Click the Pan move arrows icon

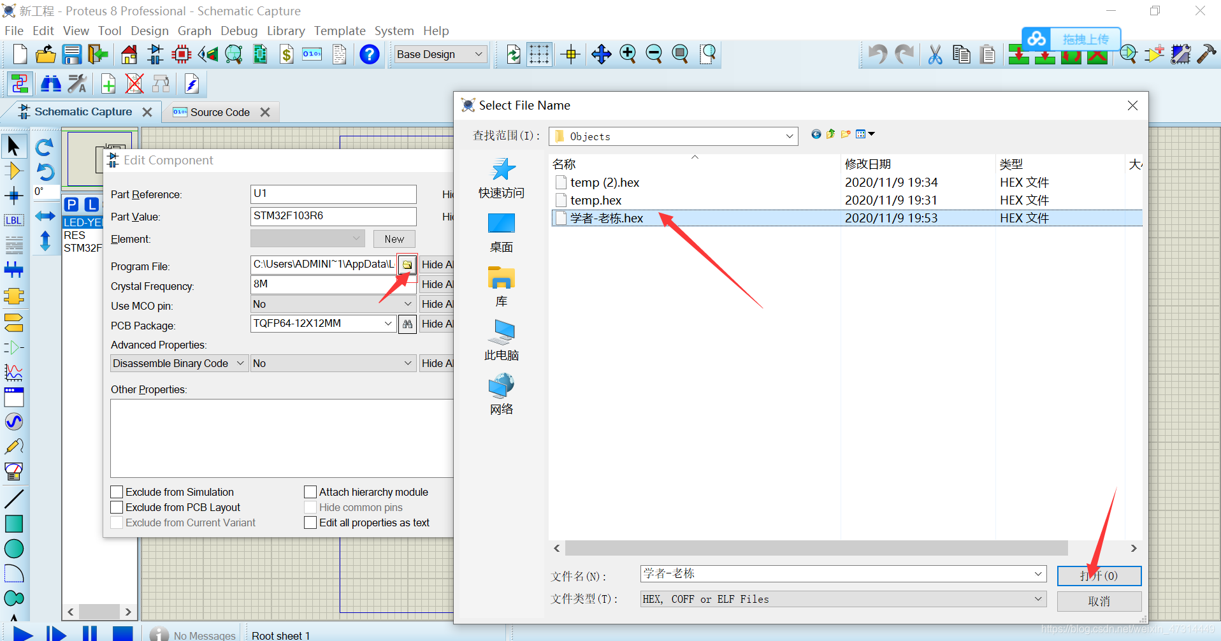pyautogui.click(x=601, y=54)
